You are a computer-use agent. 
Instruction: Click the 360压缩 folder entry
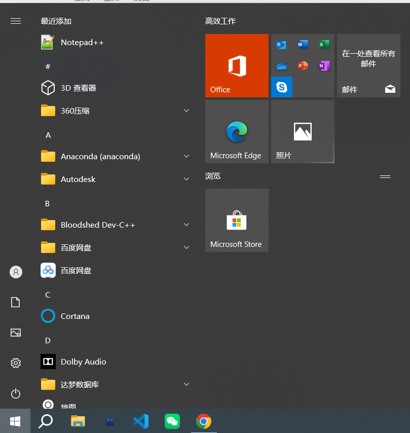click(115, 111)
